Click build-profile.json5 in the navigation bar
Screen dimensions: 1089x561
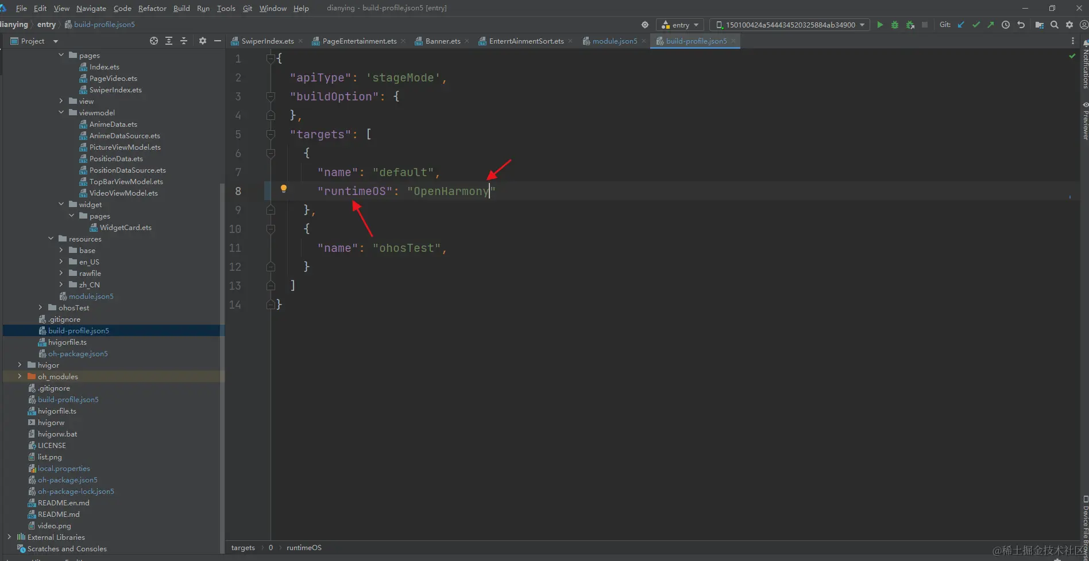pyautogui.click(x=99, y=25)
